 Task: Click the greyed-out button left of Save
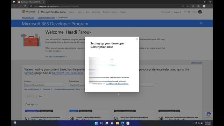29,96
